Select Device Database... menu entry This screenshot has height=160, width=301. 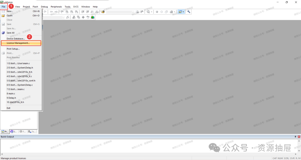tap(21, 39)
